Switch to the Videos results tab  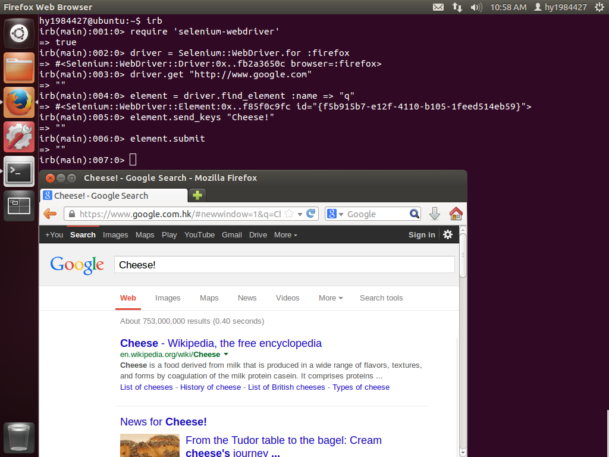pos(287,298)
